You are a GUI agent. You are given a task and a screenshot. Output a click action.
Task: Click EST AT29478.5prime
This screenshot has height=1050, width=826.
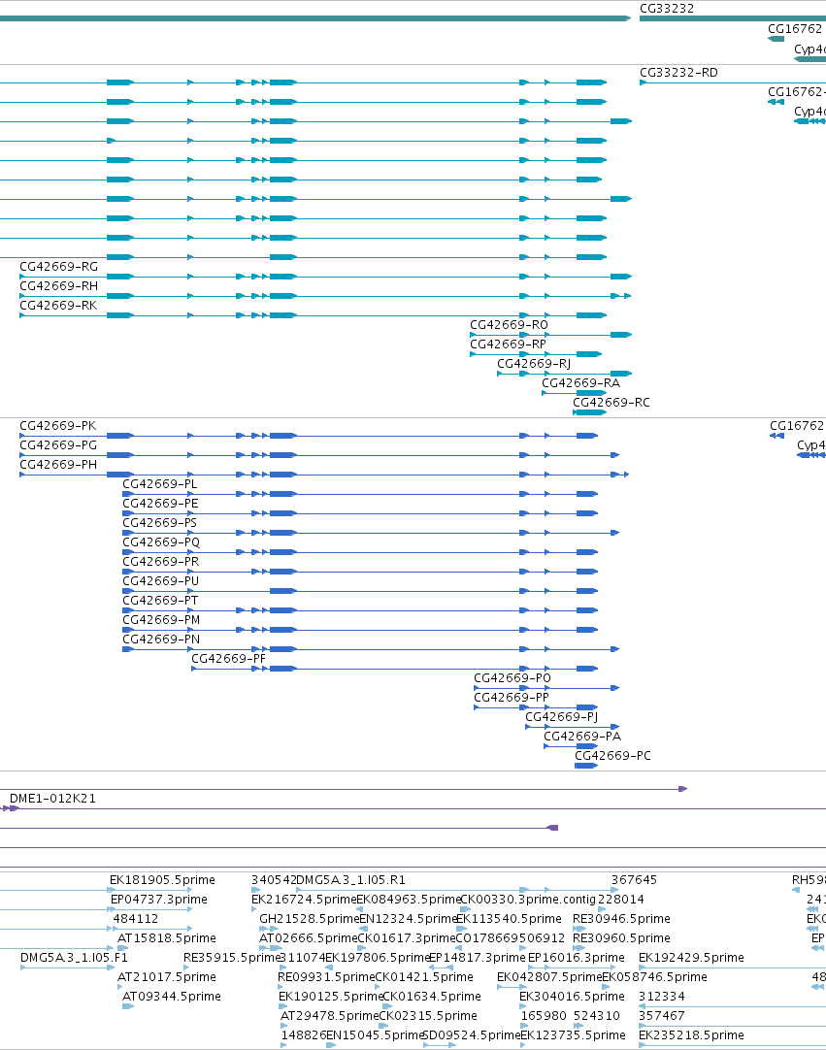coord(330,1016)
